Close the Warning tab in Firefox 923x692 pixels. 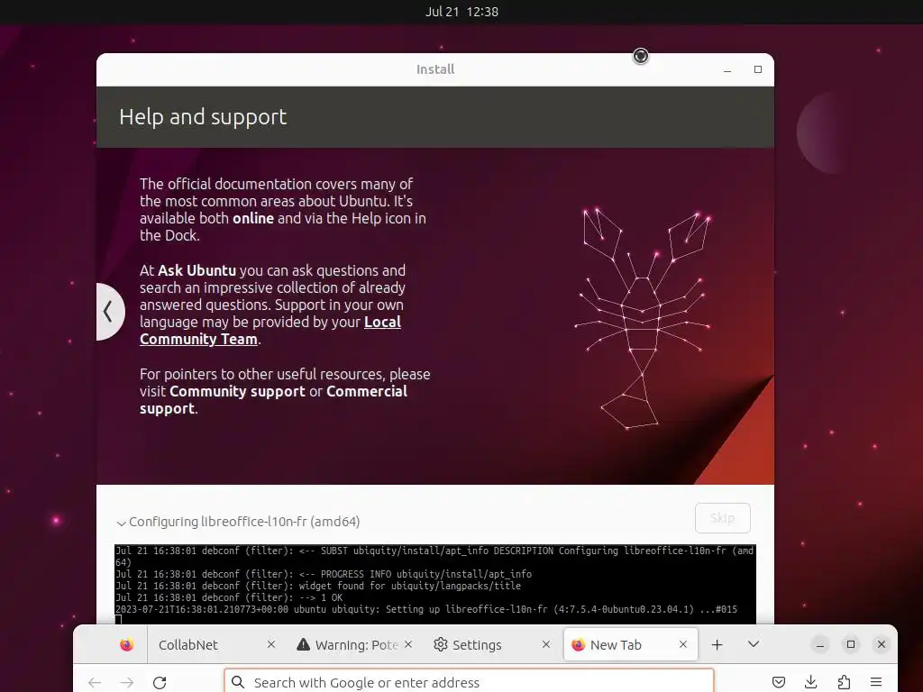click(408, 645)
